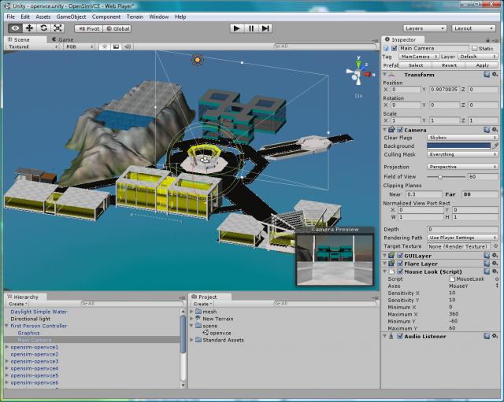Open Transform component gear menu
Screen dimensions: 504x402
[495, 75]
